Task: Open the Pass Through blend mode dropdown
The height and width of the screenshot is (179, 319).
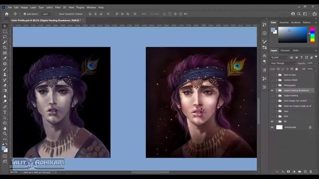Action: click(283, 63)
